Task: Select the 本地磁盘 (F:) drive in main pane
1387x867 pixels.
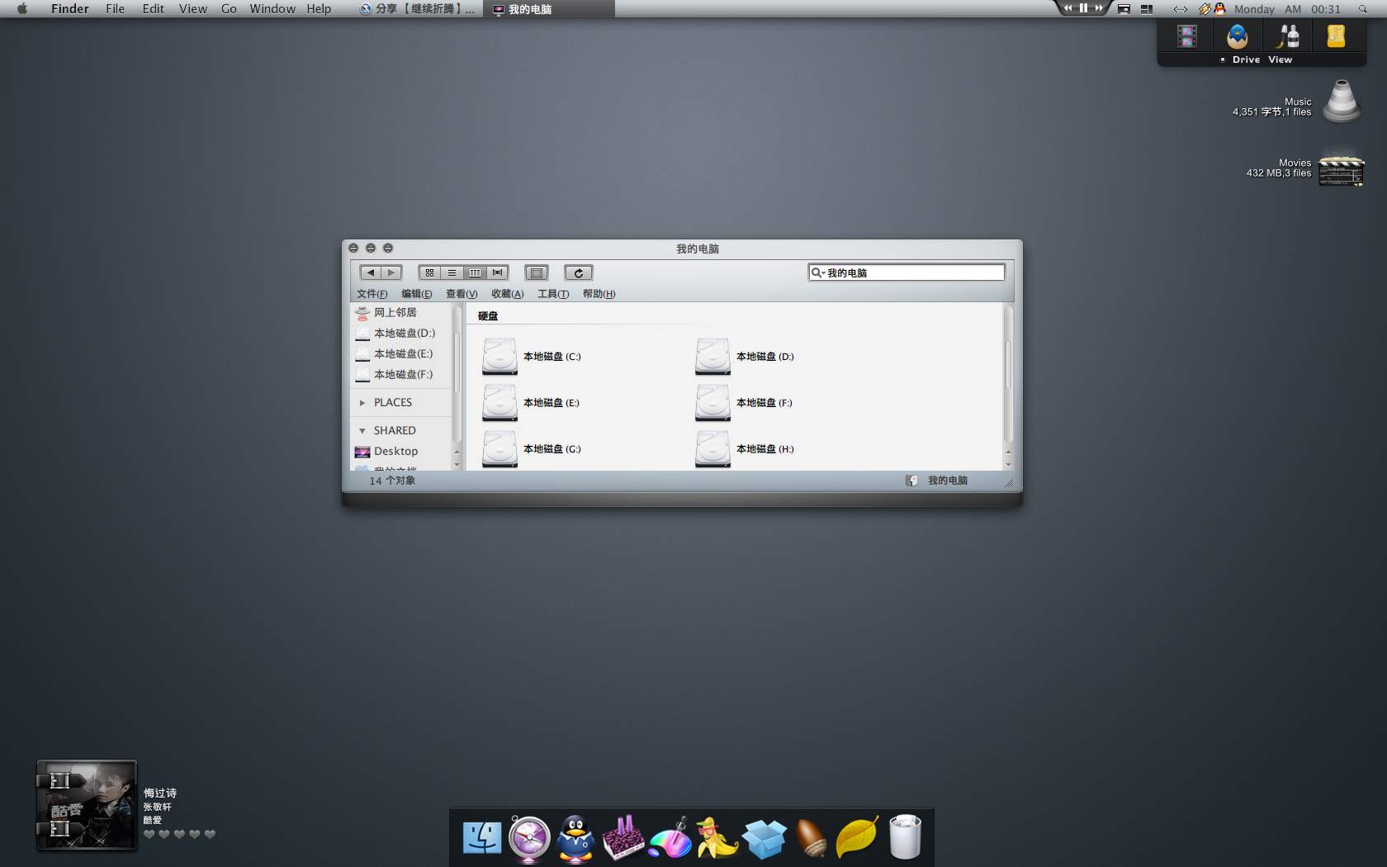Action: click(744, 403)
